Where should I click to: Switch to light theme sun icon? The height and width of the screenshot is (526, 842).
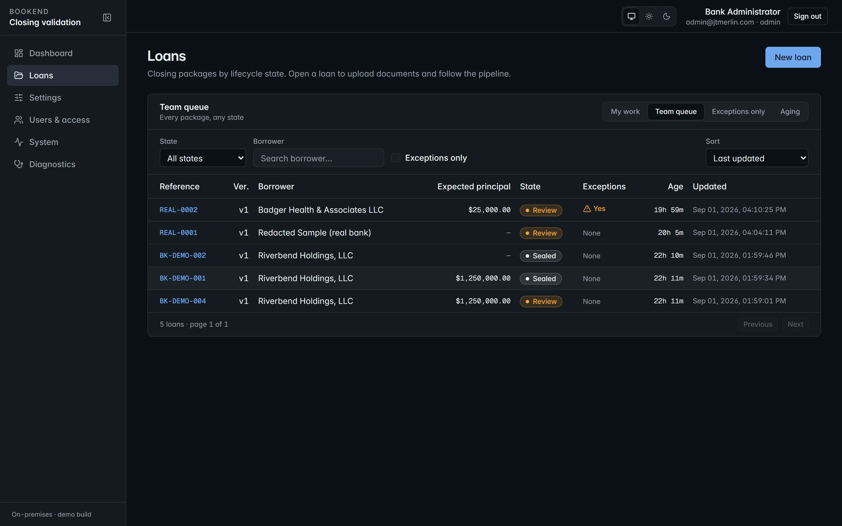[649, 16]
